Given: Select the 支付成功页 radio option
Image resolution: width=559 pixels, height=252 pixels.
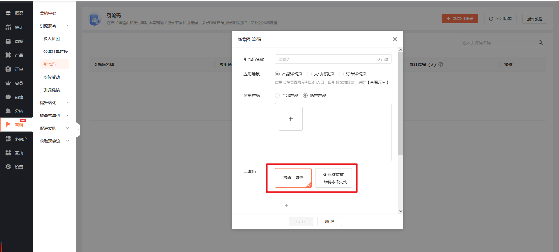Looking at the screenshot, I should pyautogui.click(x=309, y=74).
